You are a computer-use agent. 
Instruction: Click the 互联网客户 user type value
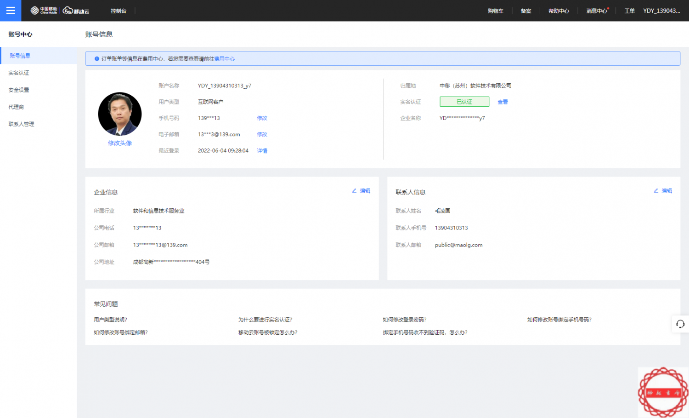tap(210, 102)
